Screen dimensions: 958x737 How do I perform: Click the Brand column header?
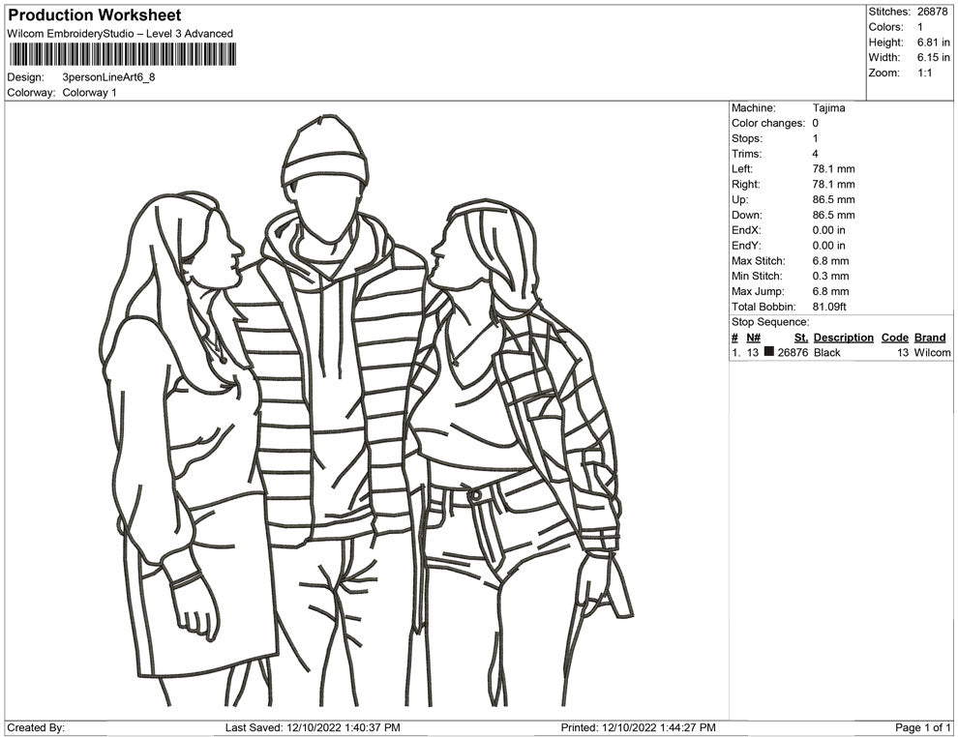click(930, 338)
